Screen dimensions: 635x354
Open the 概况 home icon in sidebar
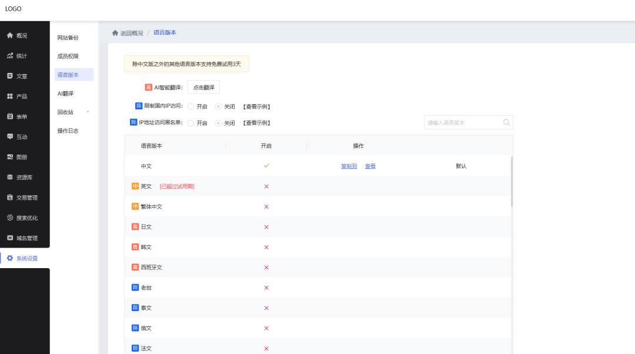click(x=10, y=36)
